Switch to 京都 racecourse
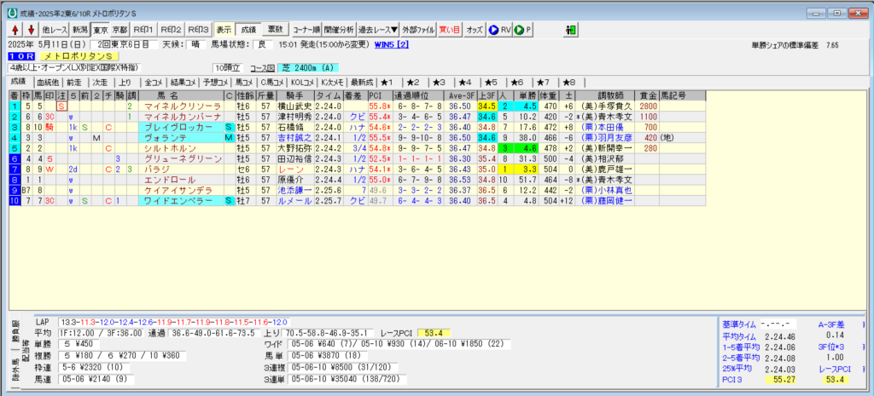 click(119, 30)
